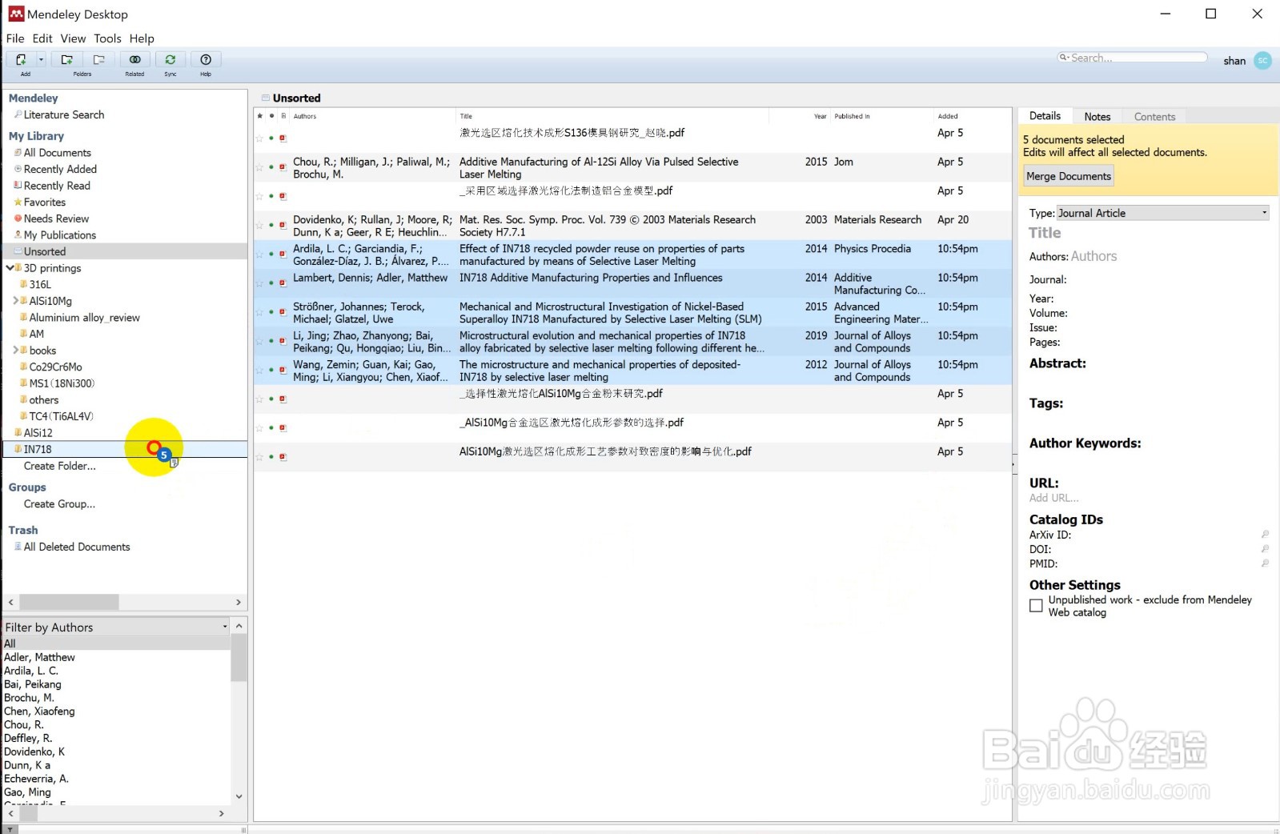Viewport: 1280px width, 834px height.
Task: Open the View menu
Action: [x=73, y=38]
